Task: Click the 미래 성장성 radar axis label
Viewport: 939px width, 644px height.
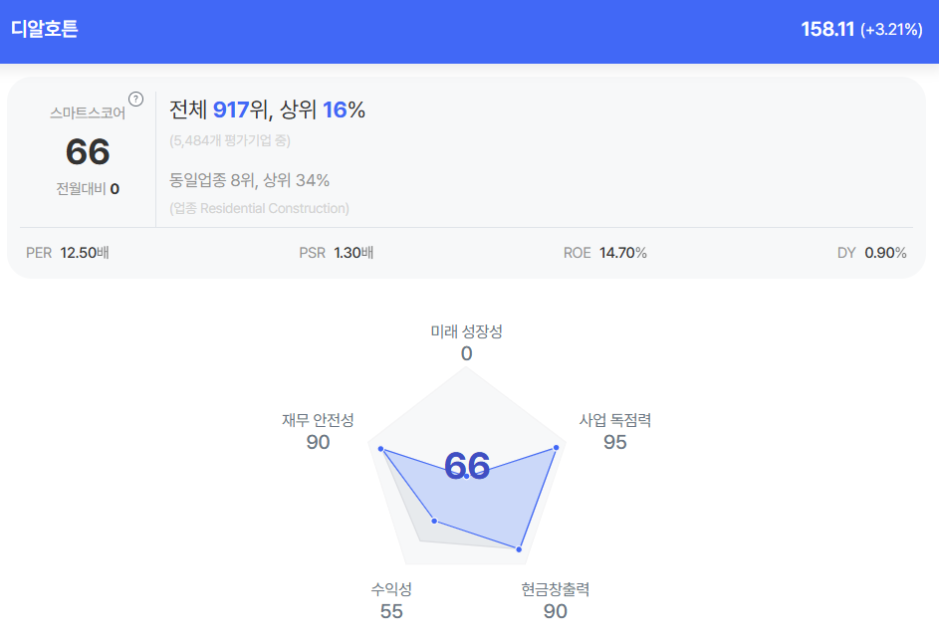Action: click(x=466, y=331)
